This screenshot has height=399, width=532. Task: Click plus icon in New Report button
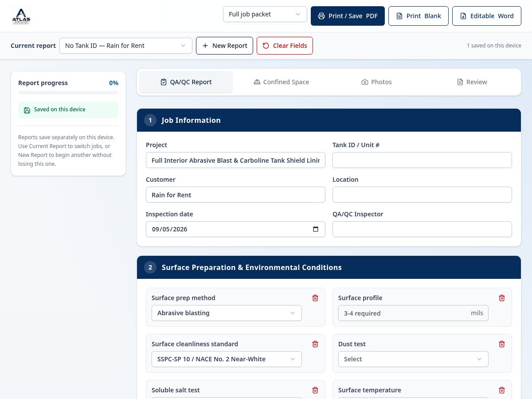[205, 46]
